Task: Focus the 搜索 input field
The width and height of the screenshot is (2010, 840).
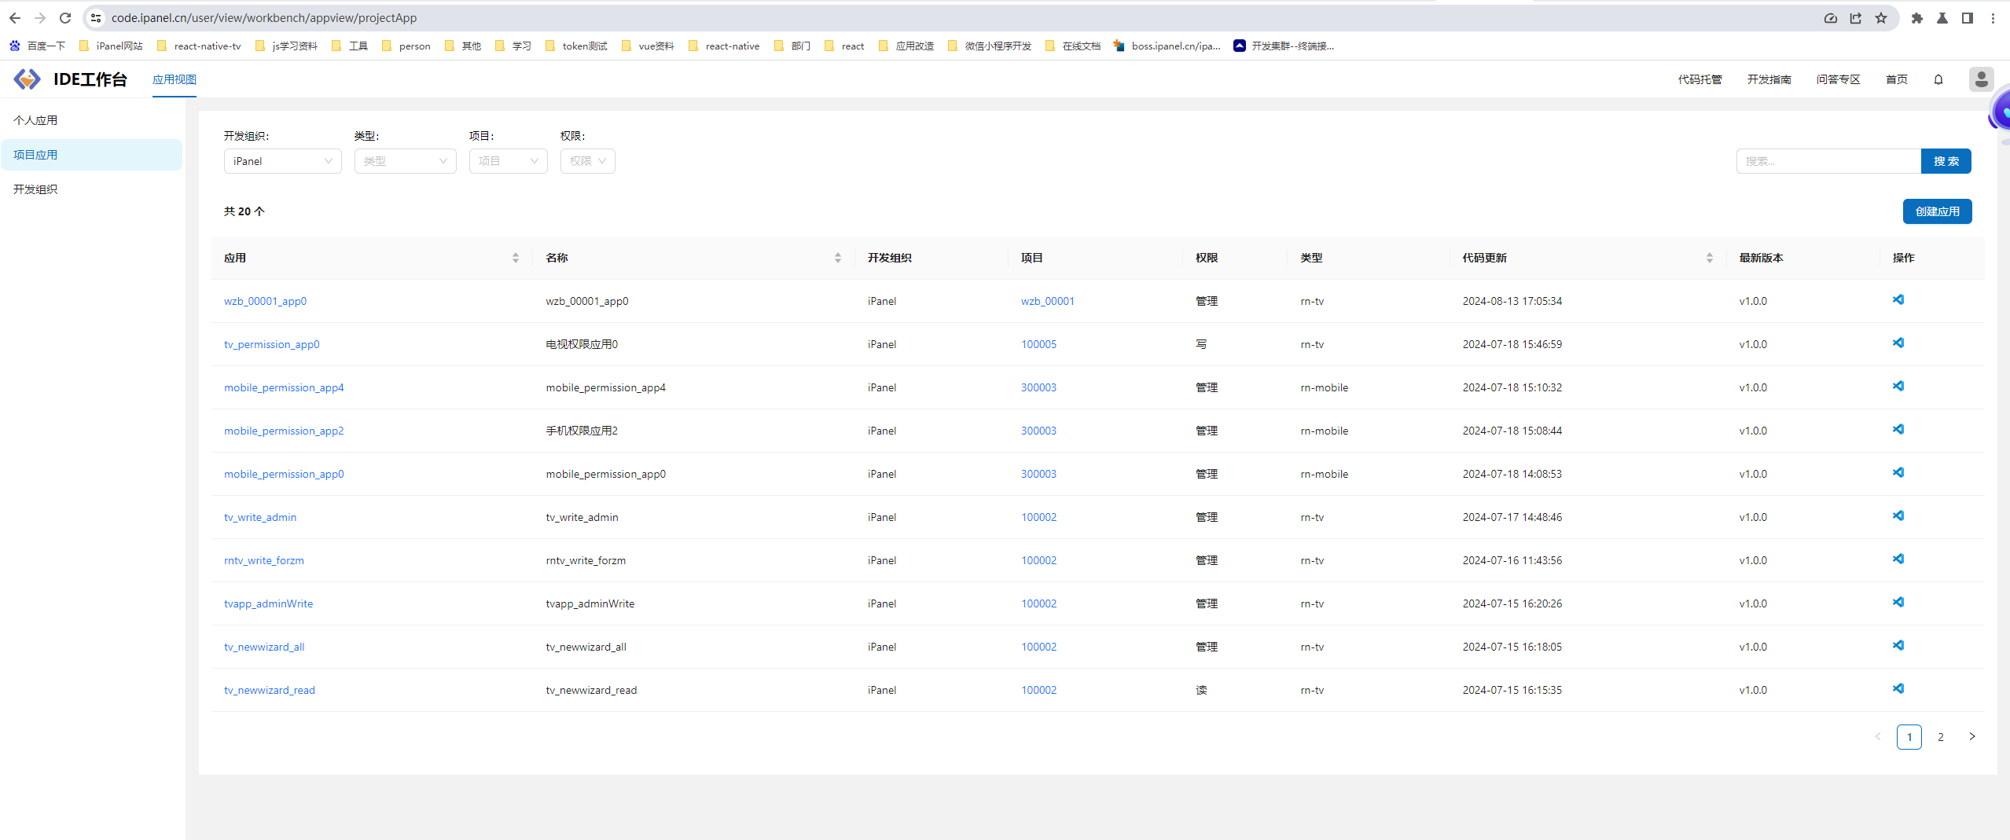Action: 1828,161
